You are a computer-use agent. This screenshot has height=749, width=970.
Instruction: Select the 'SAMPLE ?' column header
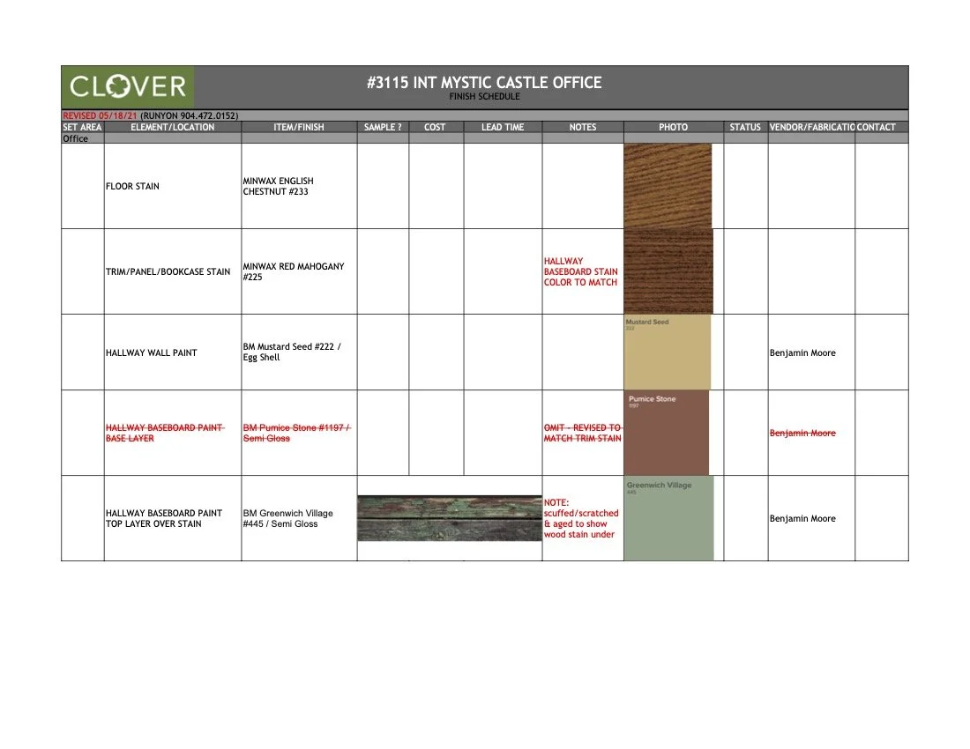[x=383, y=127]
